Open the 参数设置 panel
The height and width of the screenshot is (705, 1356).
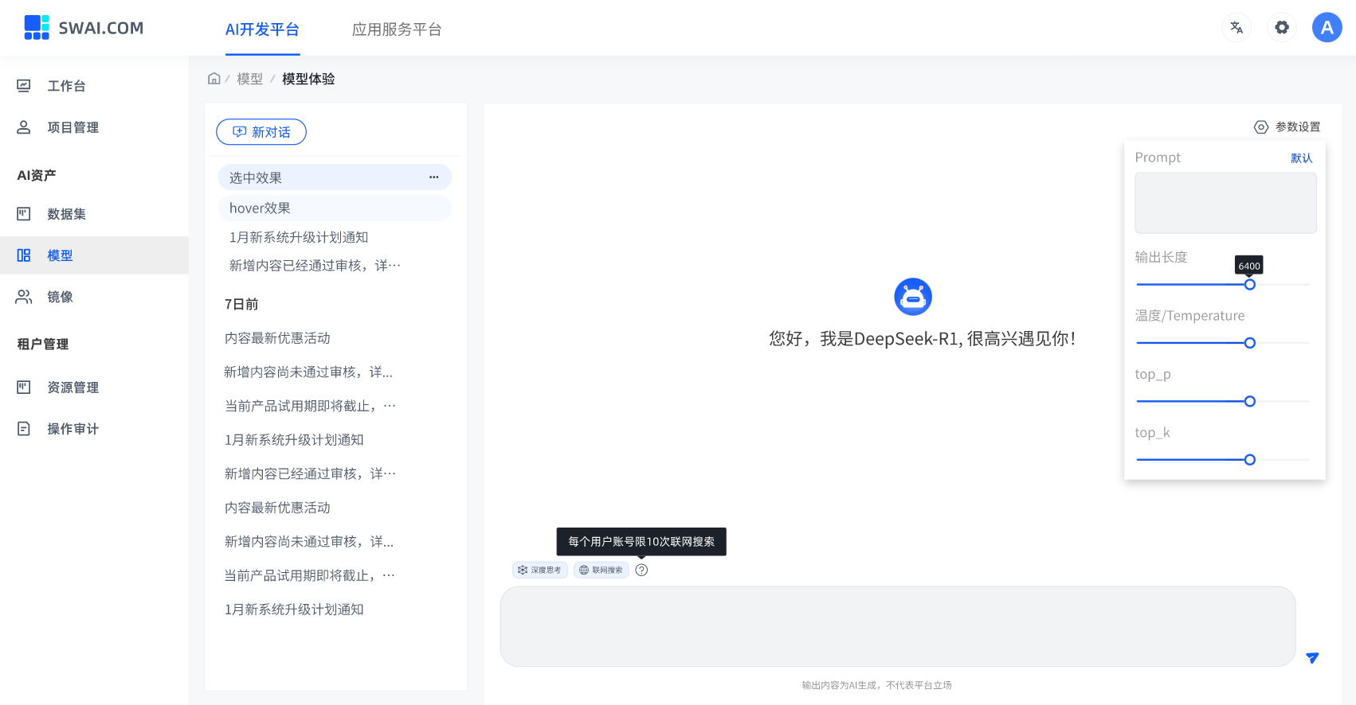click(x=1287, y=127)
